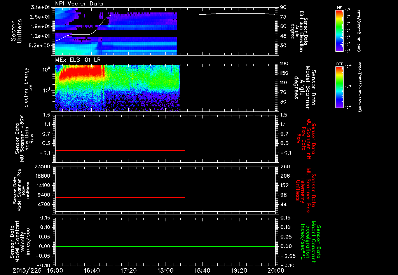Image resolution: width=398 pixels, height=275 pixels.
Task: Click the red line in Scanner Pos panel
Action: [x=120, y=197]
